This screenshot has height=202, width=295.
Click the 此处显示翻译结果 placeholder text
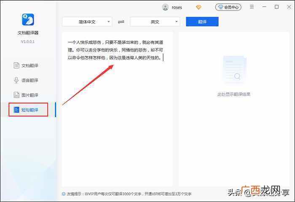pos(234,94)
